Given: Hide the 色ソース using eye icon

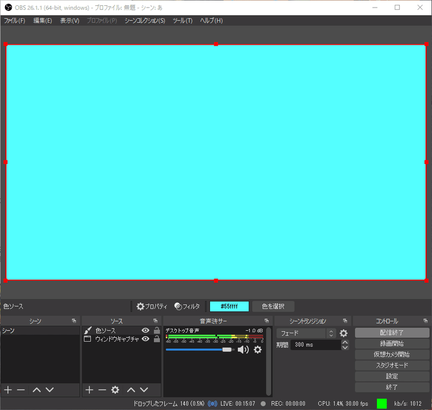Looking at the screenshot, I should (x=145, y=330).
